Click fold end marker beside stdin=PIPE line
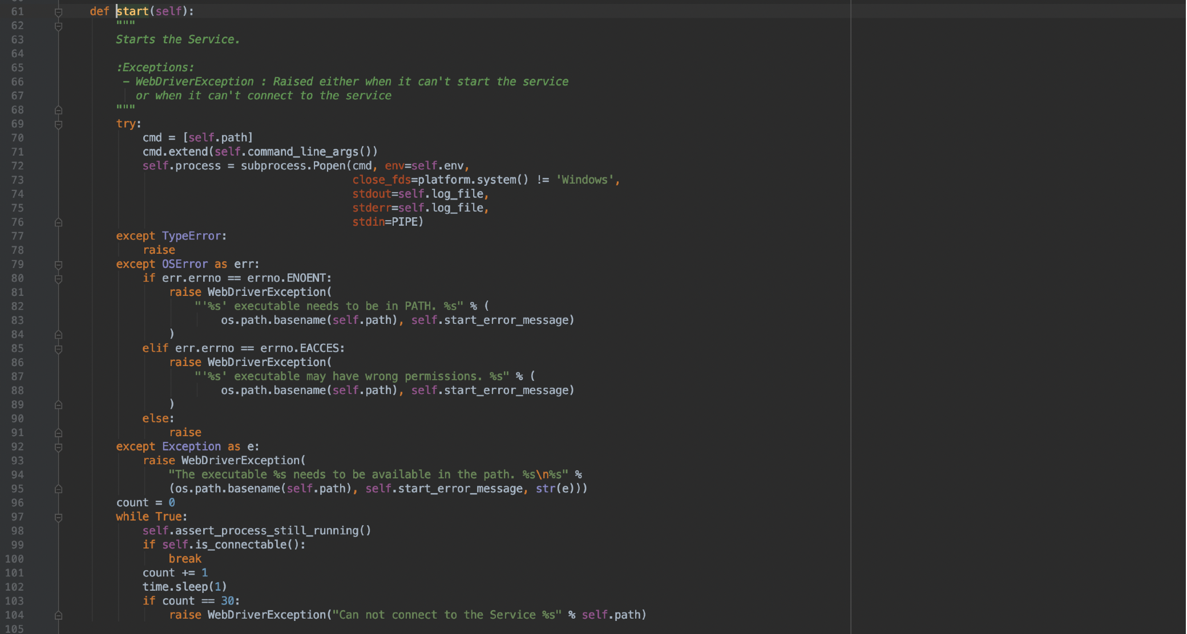The image size is (1187, 634). point(58,222)
